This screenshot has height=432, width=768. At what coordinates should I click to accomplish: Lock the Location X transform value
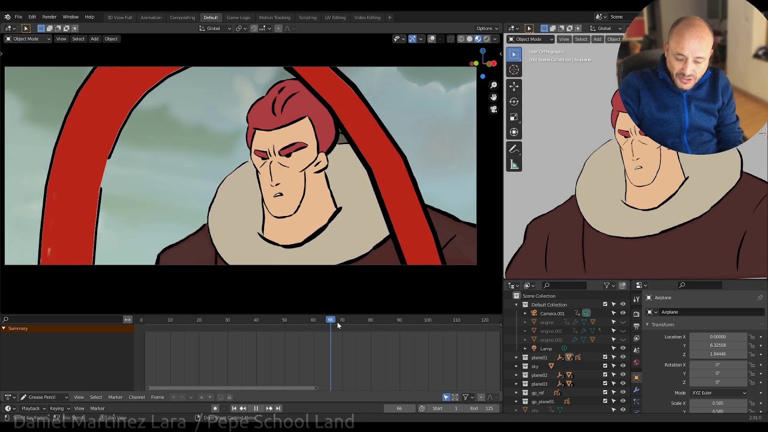click(x=752, y=337)
